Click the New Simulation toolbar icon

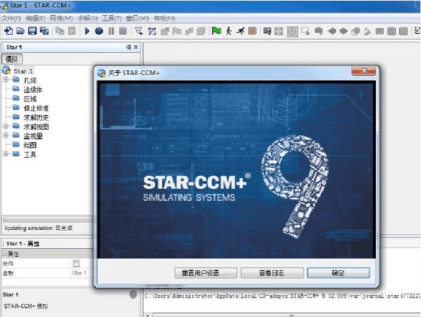pyautogui.click(x=9, y=31)
